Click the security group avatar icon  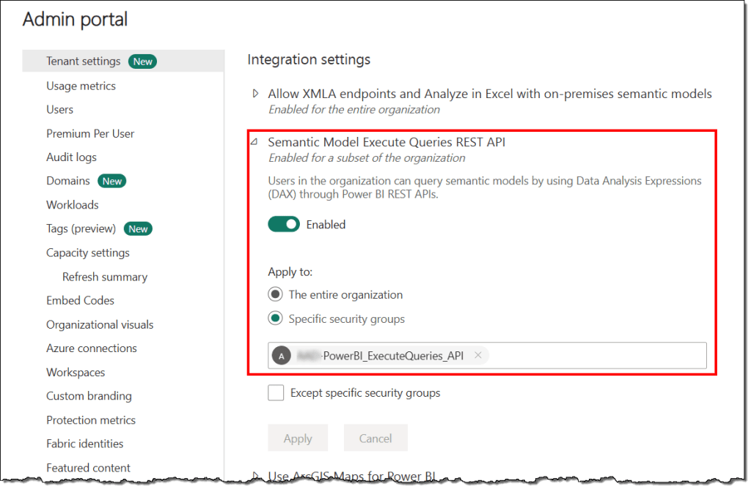point(281,356)
